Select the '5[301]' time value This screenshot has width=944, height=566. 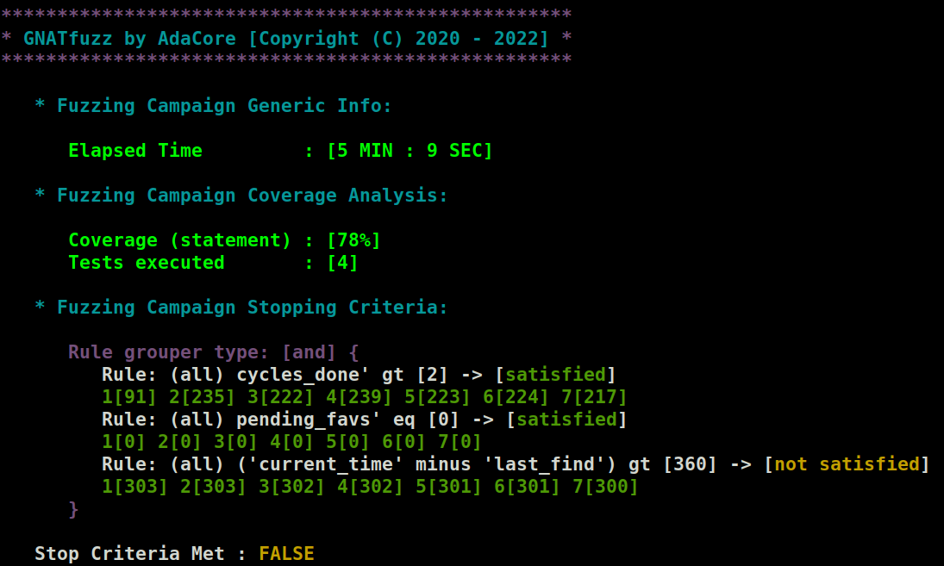tap(448, 487)
